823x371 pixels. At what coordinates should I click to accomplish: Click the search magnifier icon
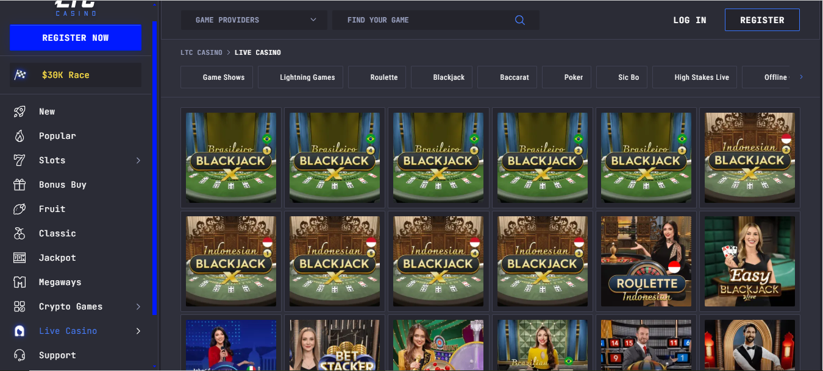(520, 20)
